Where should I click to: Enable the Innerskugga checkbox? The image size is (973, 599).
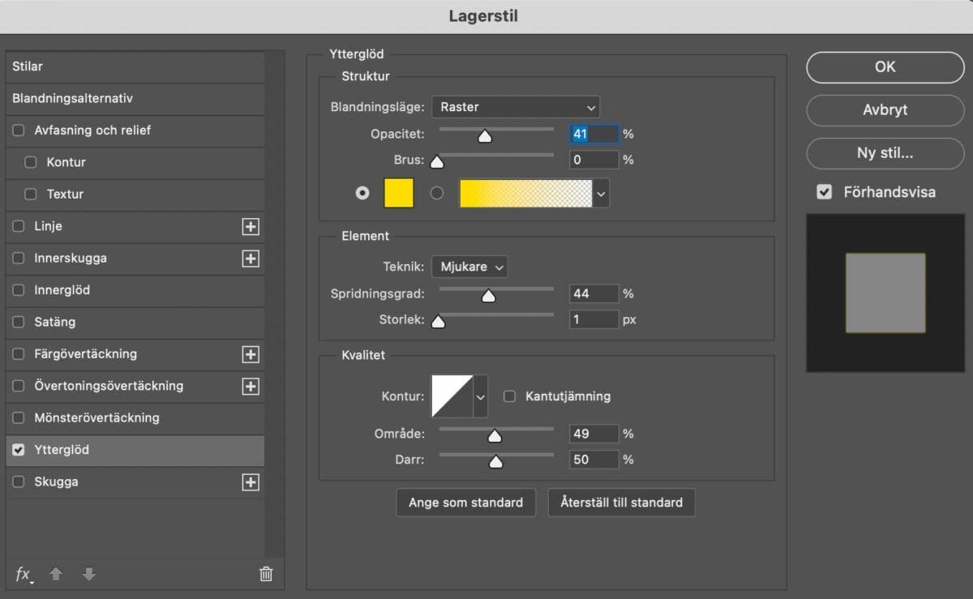(x=19, y=259)
